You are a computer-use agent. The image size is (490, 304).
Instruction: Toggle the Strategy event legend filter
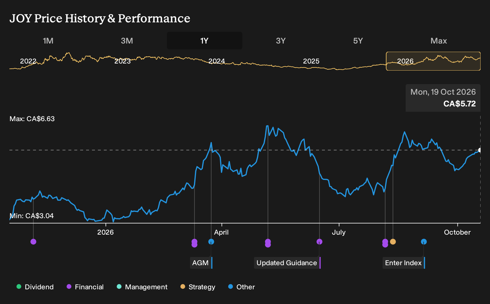pos(198,287)
